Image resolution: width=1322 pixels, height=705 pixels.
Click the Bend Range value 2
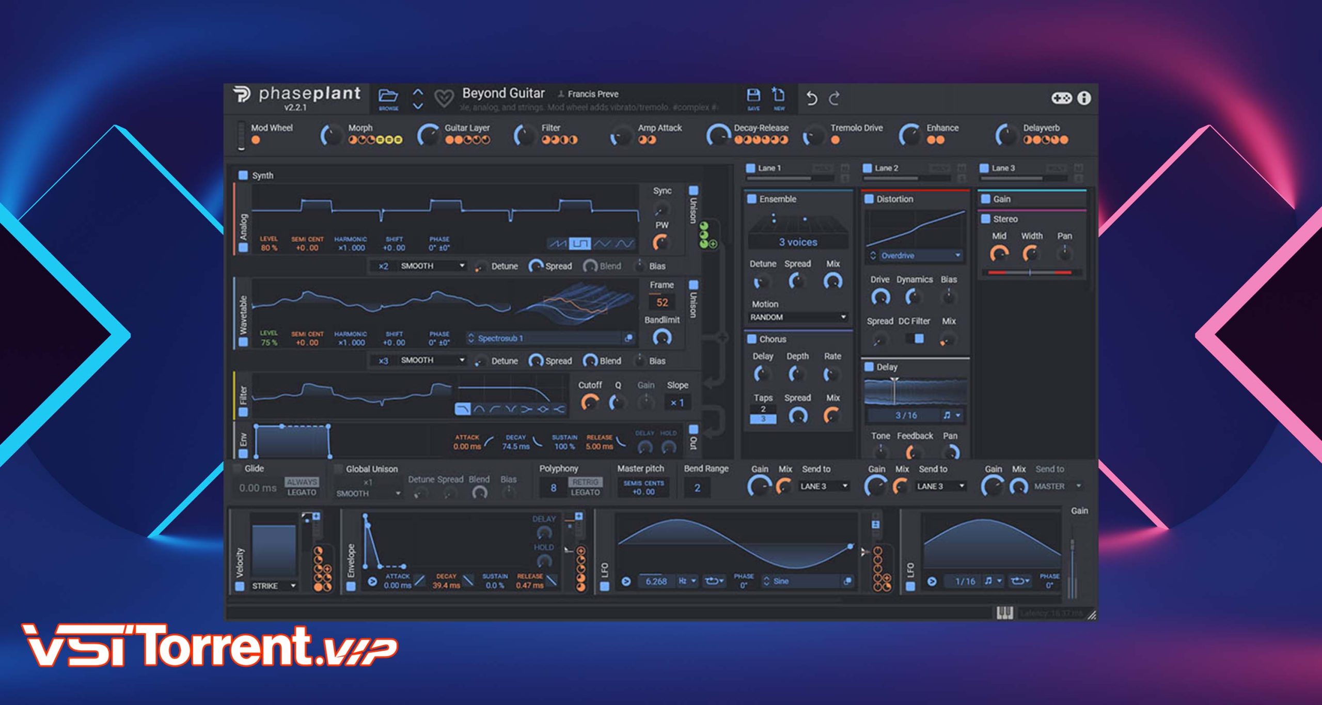point(697,488)
